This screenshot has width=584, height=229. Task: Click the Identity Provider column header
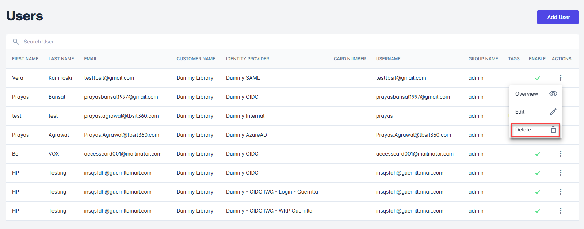coord(247,59)
